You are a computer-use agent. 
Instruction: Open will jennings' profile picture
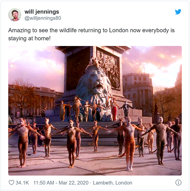(x=15, y=15)
